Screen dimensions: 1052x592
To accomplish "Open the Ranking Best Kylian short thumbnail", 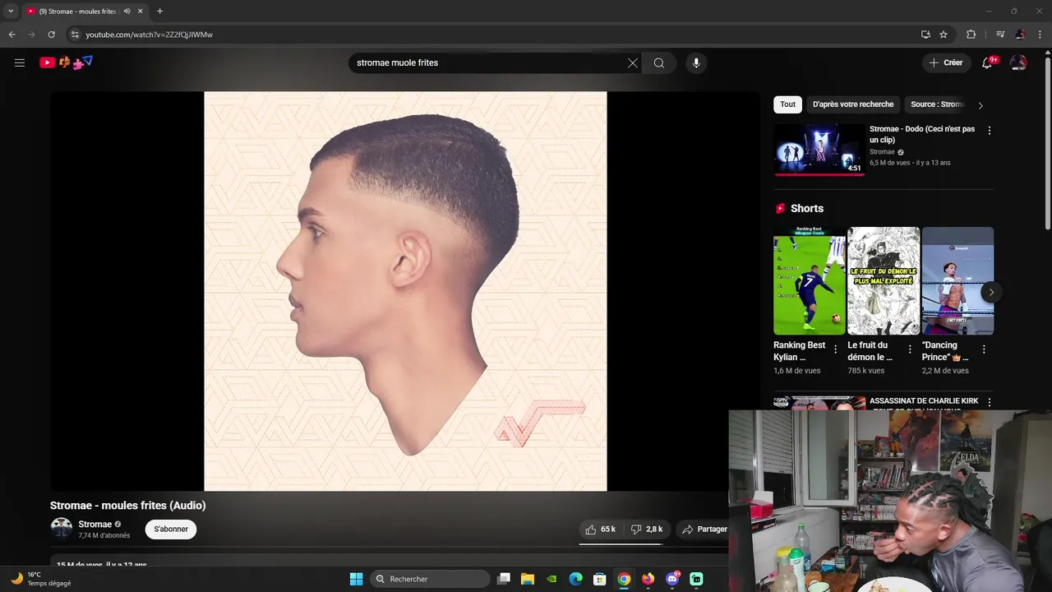I will 809,281.
